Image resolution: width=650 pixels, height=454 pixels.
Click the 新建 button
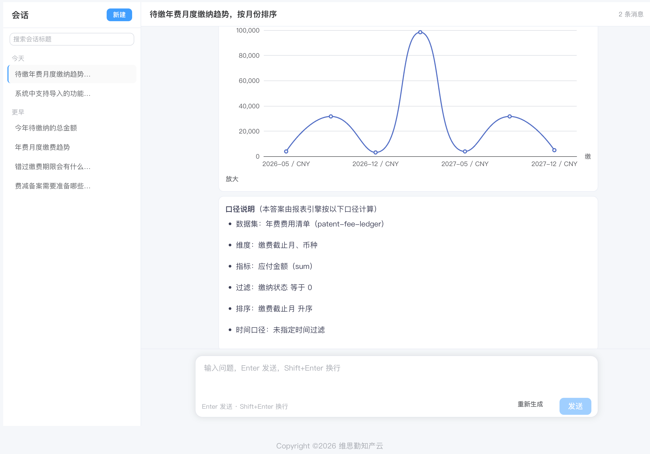point(119,15)
